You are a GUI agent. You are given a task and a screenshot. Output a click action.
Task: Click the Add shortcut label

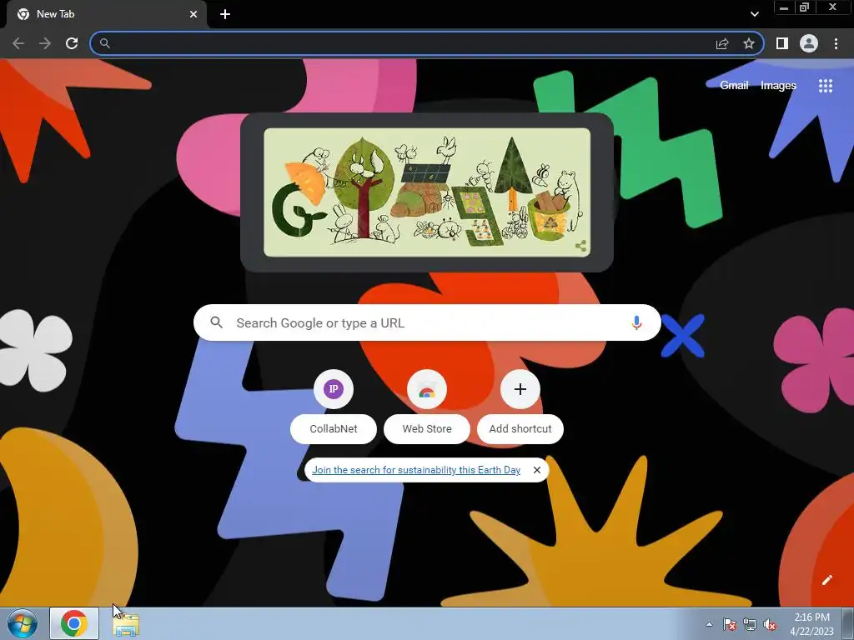coord(520,429)
